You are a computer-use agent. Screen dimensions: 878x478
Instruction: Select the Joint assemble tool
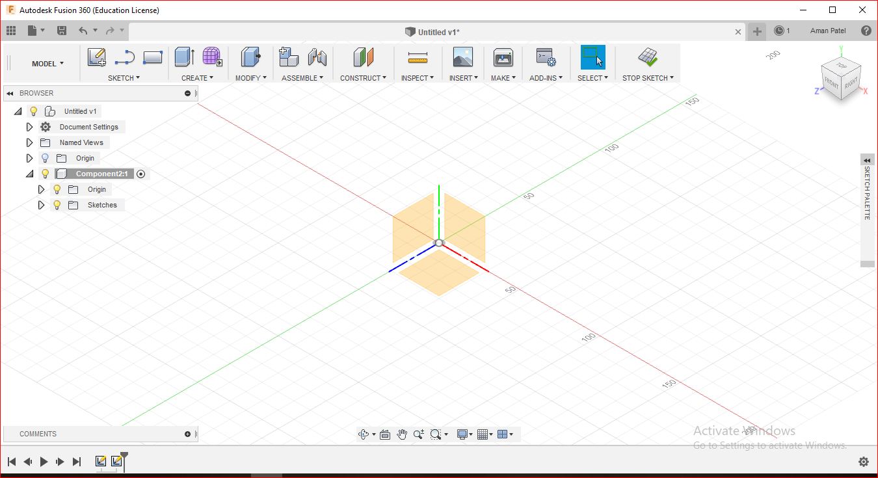coord(317,57)
